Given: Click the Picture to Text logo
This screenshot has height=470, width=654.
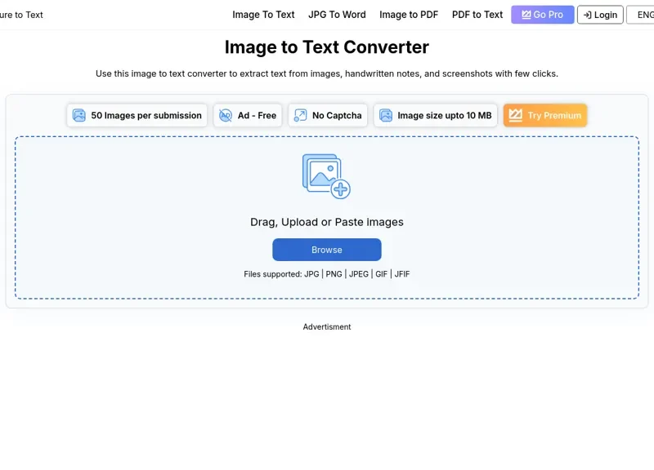Looking at the screenshot, I should pos(20,14).
